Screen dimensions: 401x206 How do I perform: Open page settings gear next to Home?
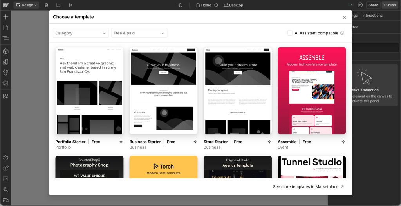(216, 5)
